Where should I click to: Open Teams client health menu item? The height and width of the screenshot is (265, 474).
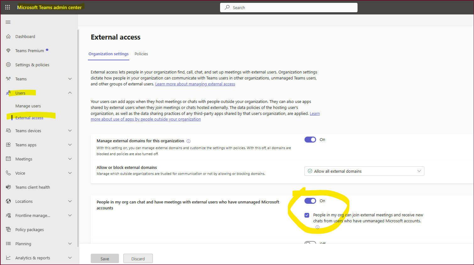[x=33, y=187]
